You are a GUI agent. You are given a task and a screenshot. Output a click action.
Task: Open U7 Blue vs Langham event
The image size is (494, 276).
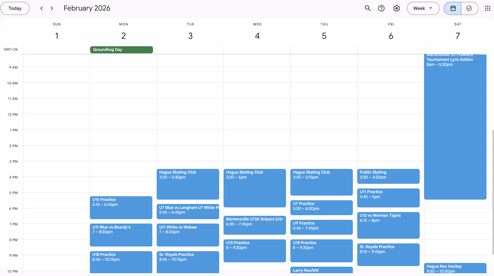188,211
